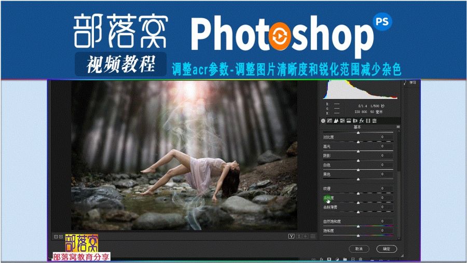The image size is (467, 263).
Task: Click the 饱和度 saturation slider handle
Action: [358, 236]
